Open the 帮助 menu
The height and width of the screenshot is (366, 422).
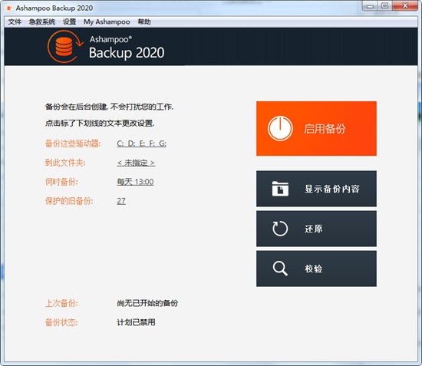point(144,21)
